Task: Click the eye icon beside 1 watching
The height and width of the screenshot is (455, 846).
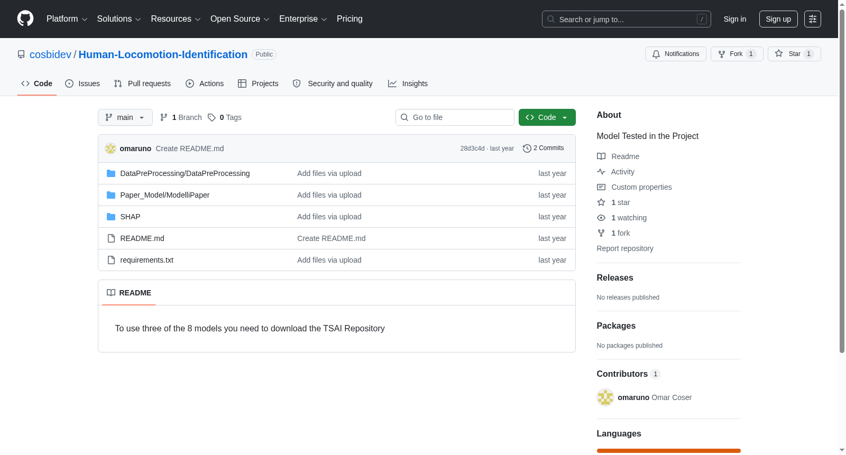Action: click(x=601, y=218)
